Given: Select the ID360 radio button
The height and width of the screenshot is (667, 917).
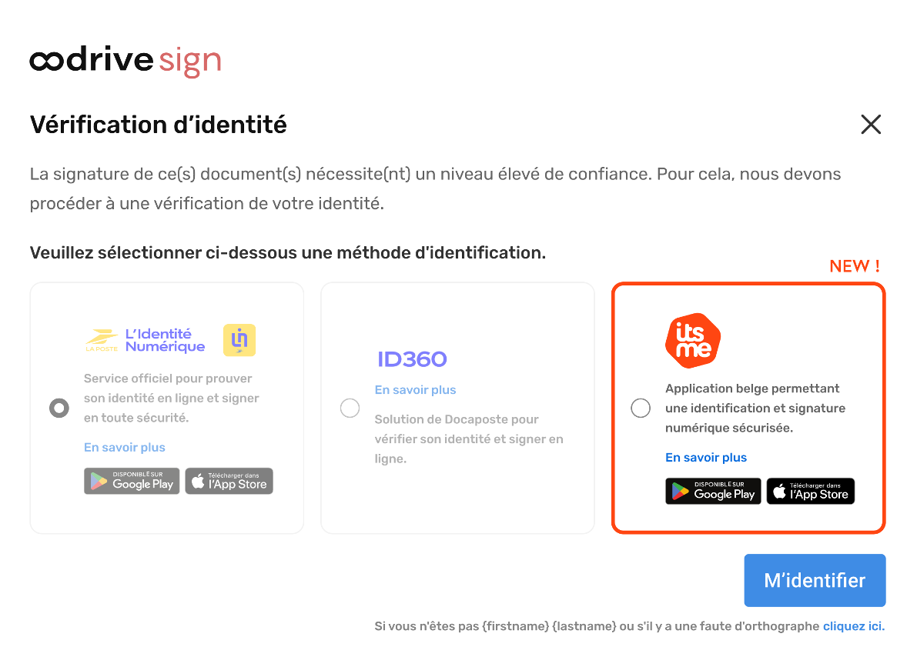Looking at the screenshot, I should pyautogui.click(x=350, y=408).
